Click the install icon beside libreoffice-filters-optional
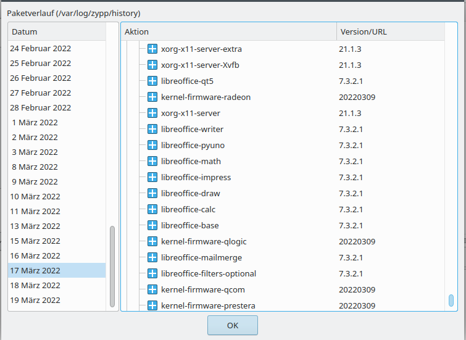Image resolution: width=466 pixels, height=340 pixels. pyautogui.click(x=152, y=273)
